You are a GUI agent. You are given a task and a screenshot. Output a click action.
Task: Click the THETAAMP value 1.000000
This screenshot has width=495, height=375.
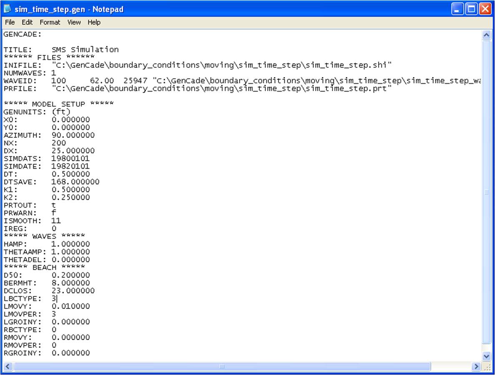71,252
